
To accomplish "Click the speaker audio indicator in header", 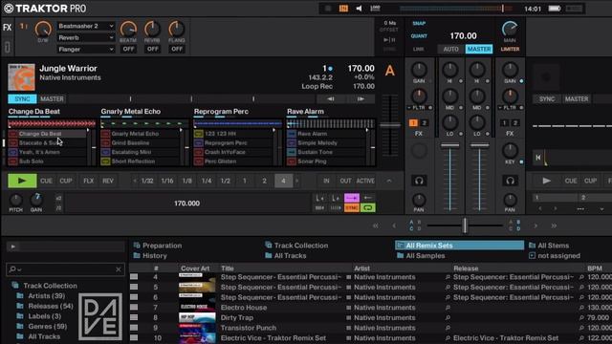I will [x=359, y=9].
